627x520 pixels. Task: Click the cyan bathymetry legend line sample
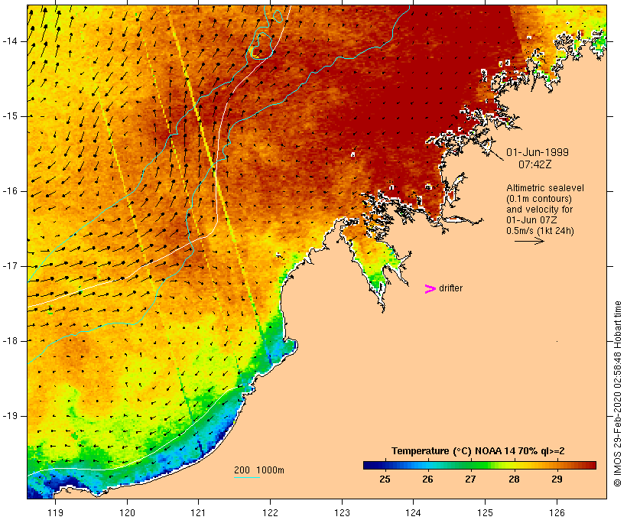tap(247, 477)
